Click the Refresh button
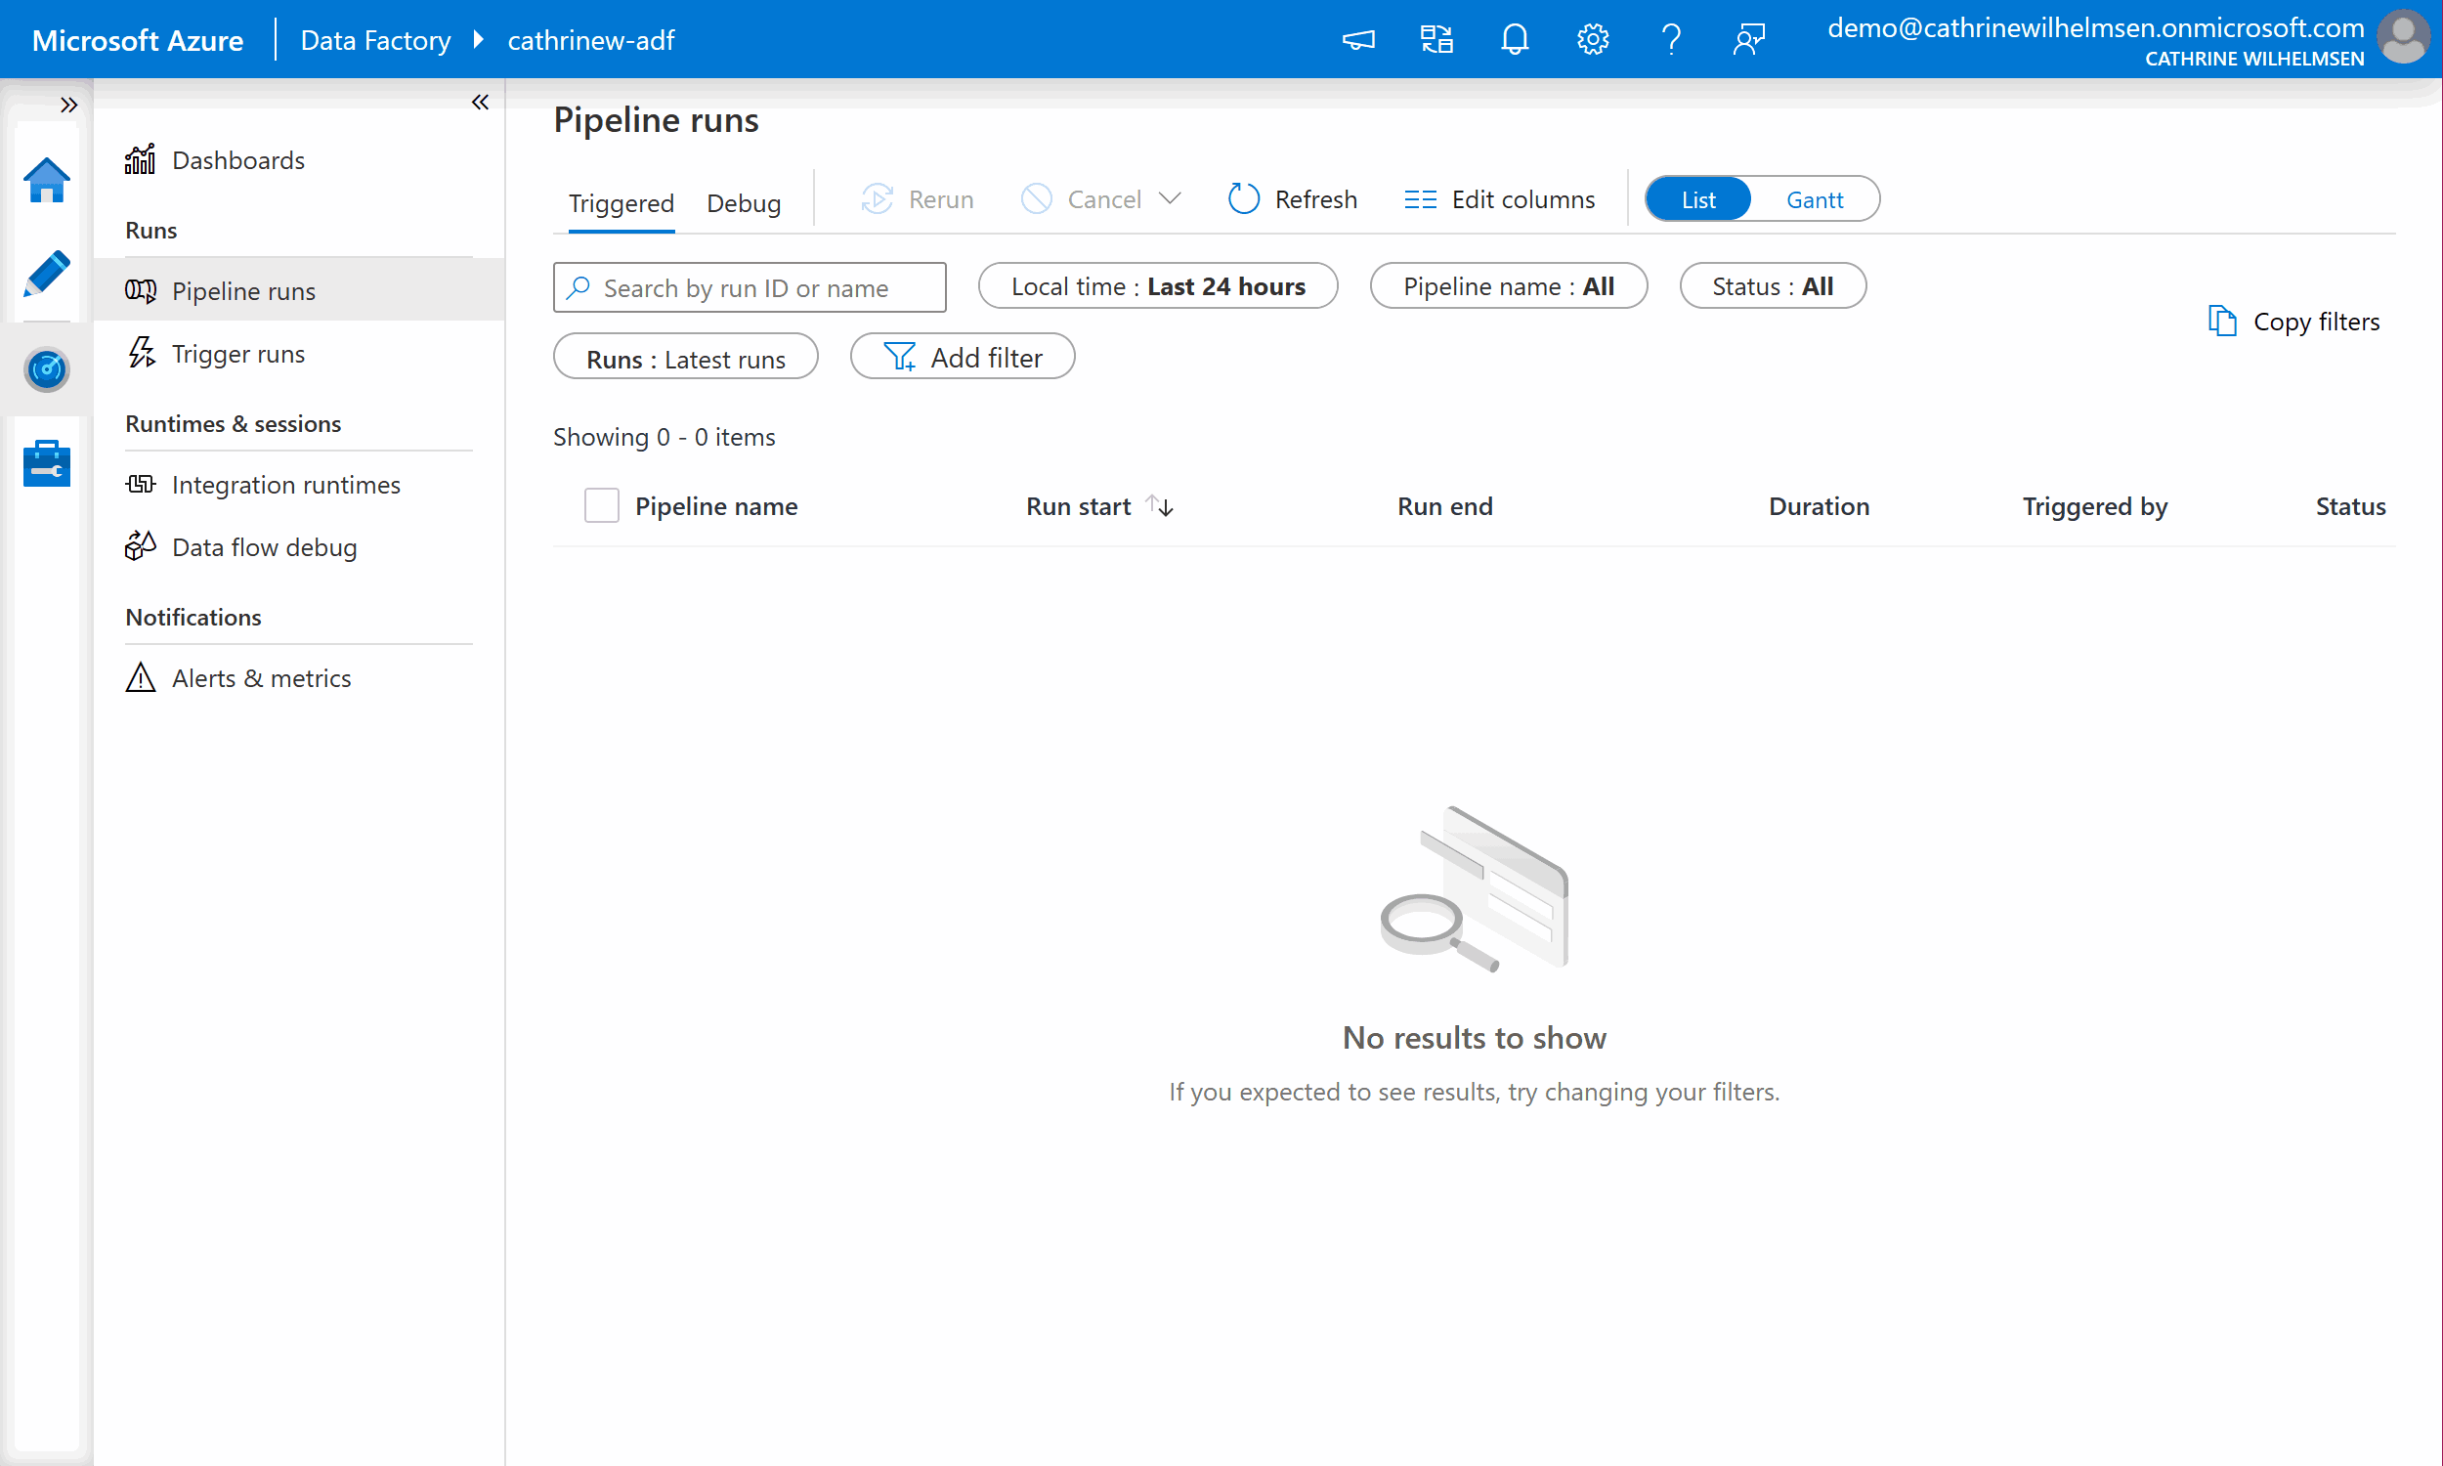The height and width of the screenshot is (1466, 2443). click(1293, 199)
